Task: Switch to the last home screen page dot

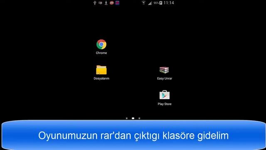Action: pyautogui.click(x=139, y=118)
